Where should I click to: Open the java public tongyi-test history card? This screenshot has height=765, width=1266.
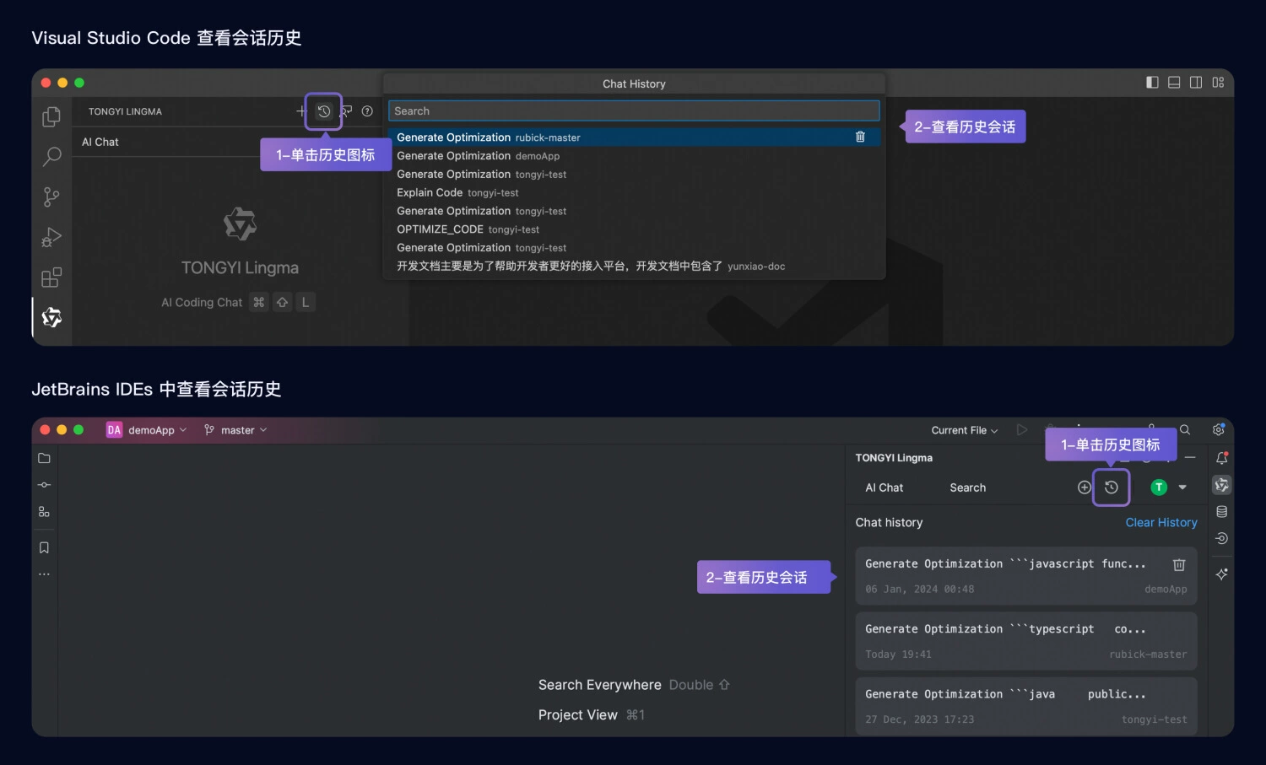pyautogui.click(x=1025, y=706)
